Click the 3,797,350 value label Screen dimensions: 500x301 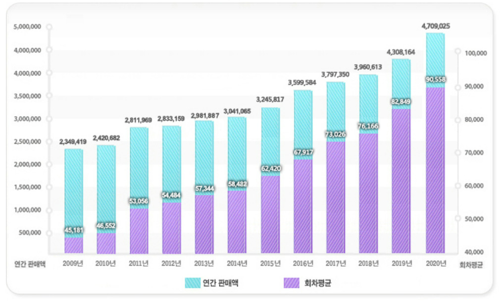click(x=335, y=74)
